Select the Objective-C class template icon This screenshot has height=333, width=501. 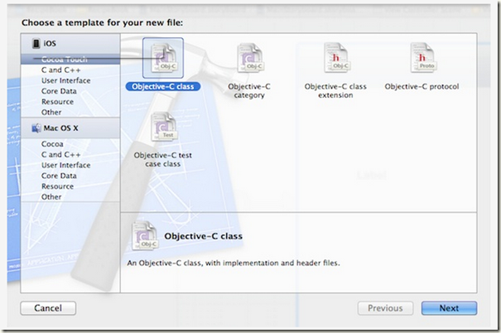coord(163,58)
